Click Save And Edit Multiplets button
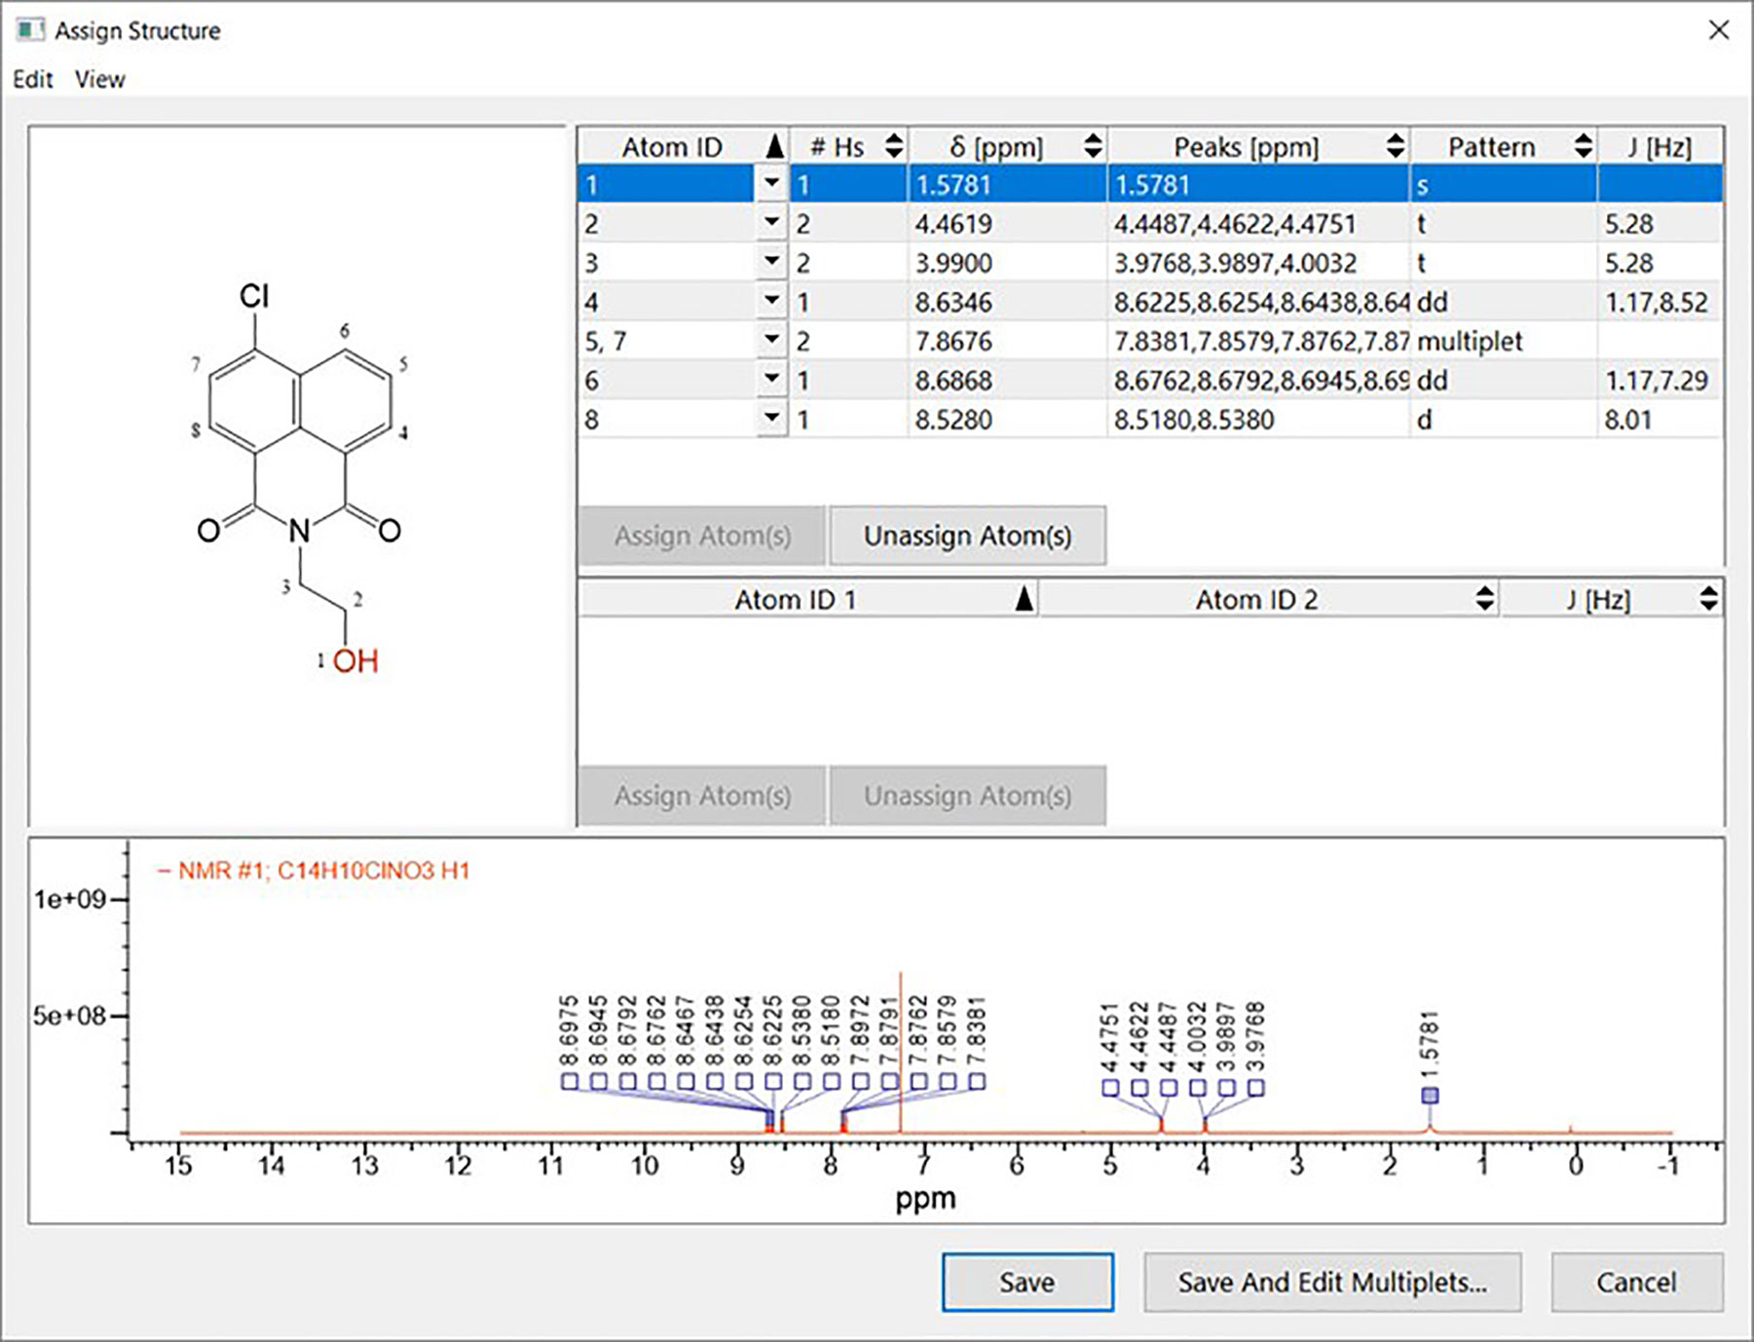Image resolution: width=1754 pixels, height=1342 pixels. pos(1331,1282)
